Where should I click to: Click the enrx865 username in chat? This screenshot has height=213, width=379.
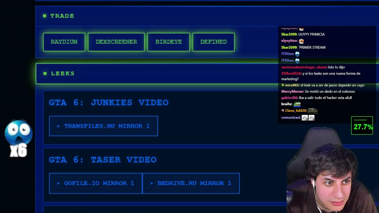292,85
